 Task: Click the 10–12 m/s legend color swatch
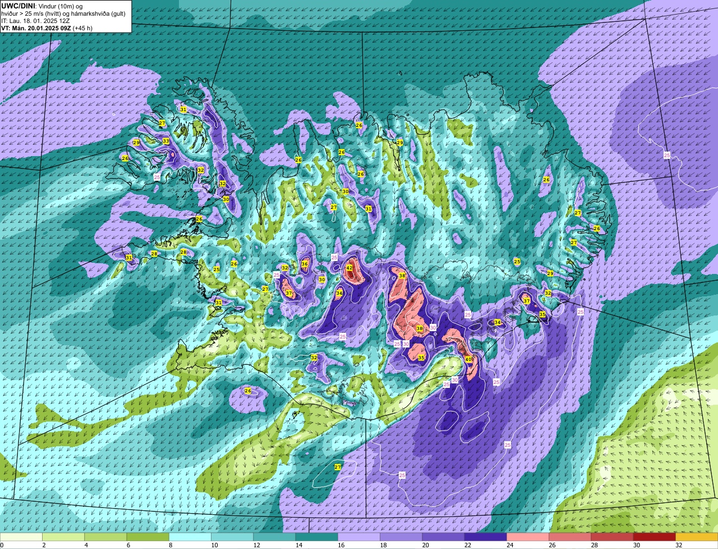pos(232,537)
